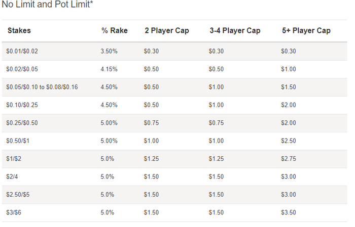The height and width of the screenshot is (227, 355).
Task: Click the $0.05/$0.10 to $0.08/$0.16 stakes cell
Action: (x=42, y=87)
